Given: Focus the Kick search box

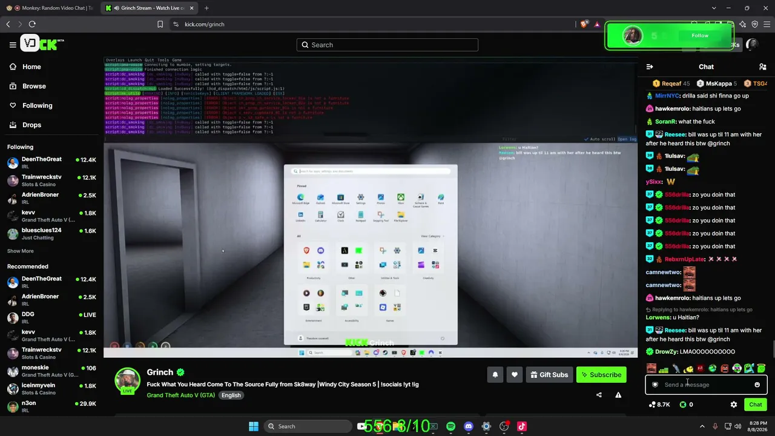Looking at the screenshot, I should coord(387,45).
